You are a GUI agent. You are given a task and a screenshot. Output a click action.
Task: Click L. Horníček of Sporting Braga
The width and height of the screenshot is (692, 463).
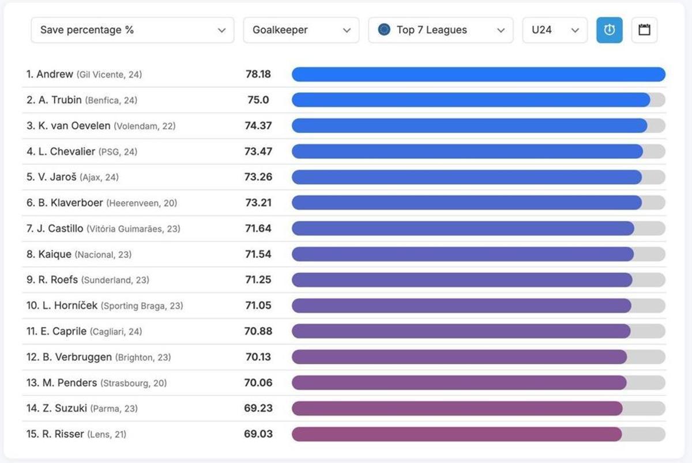(x=105, y=305)
